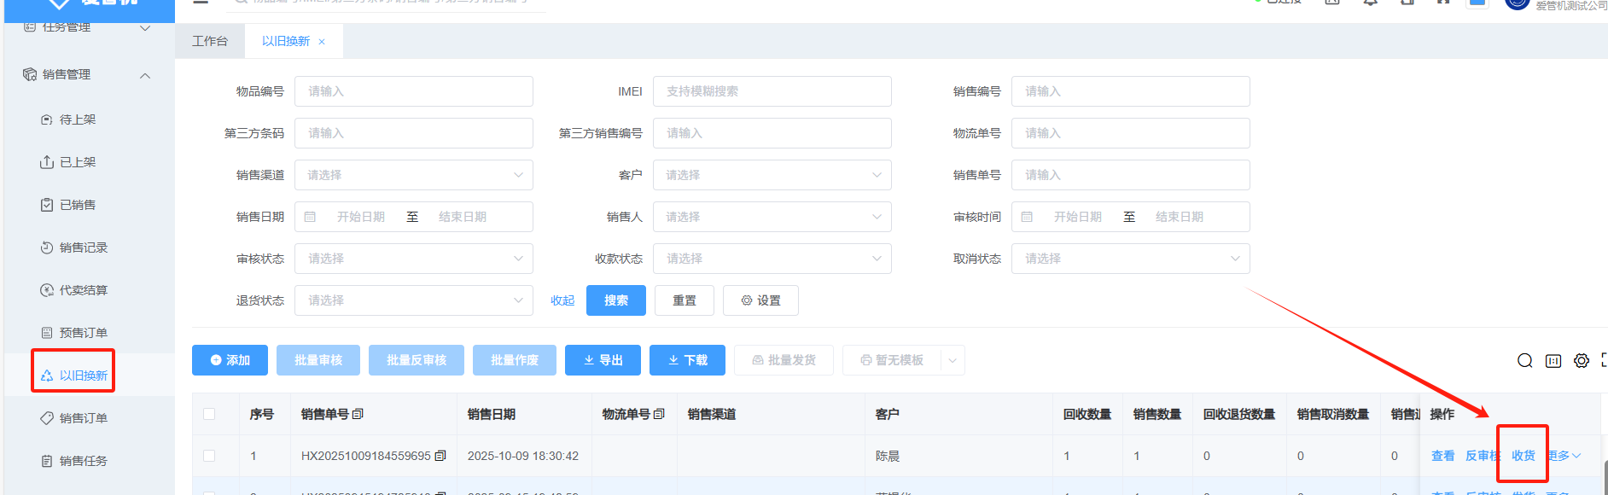The image size is (1608, 495).
Task: Open 销售订单 in the sidebar
Action: click(x=83, y=418)
